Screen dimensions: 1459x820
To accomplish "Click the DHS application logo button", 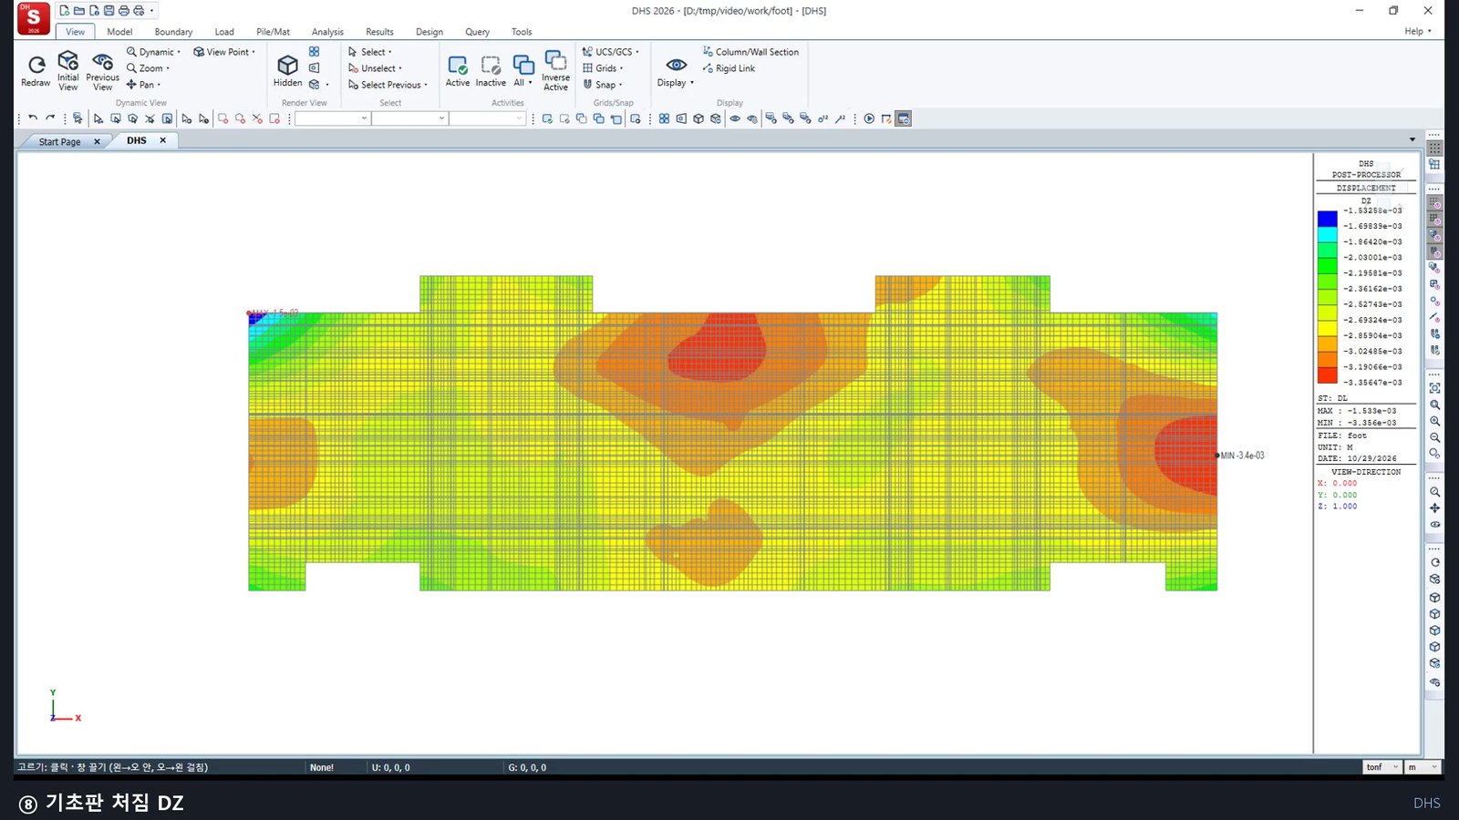I will [34, 18].
